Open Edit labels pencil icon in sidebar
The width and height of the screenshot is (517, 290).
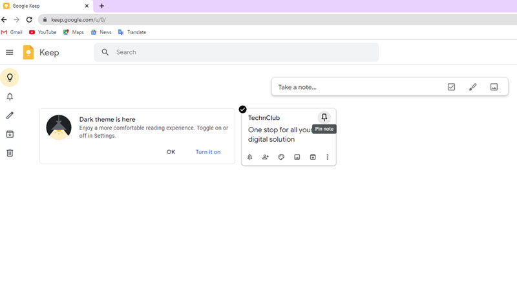pyautogui.click(x=10, y=115)
